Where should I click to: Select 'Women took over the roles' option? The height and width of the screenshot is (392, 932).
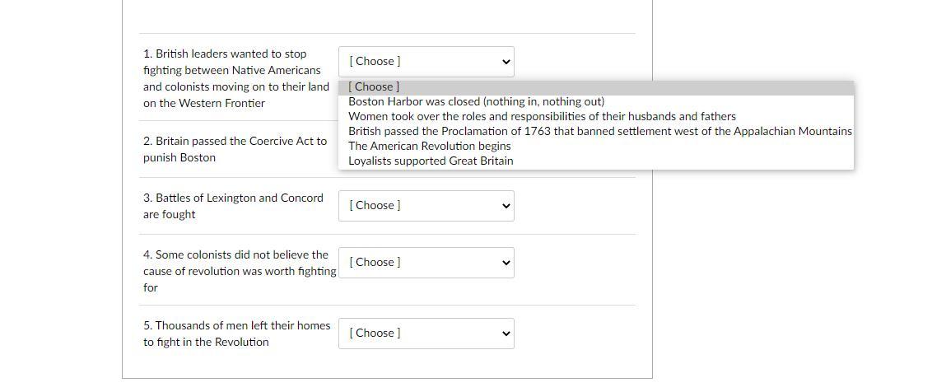542,116
